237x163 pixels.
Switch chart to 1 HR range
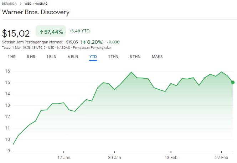12,57
